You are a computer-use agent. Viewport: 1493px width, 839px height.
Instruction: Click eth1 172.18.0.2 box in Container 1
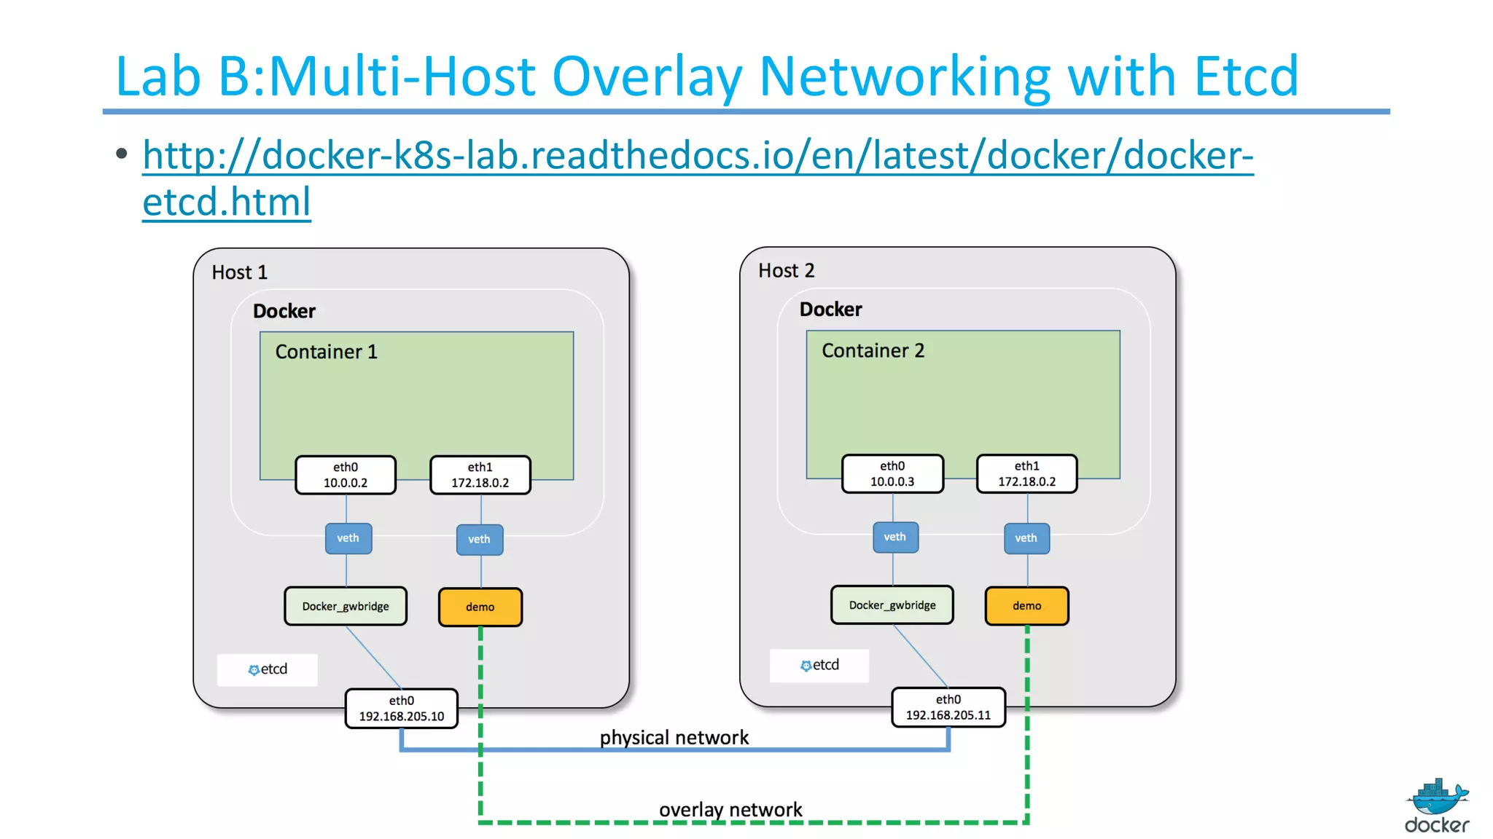pos(480,475)
